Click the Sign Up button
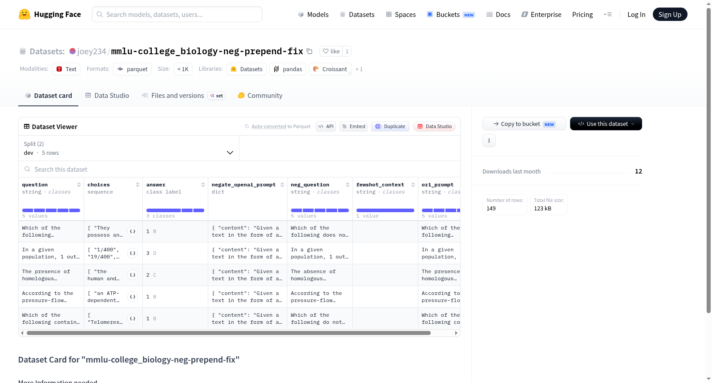Screen dimensions: 712x383 670,14
